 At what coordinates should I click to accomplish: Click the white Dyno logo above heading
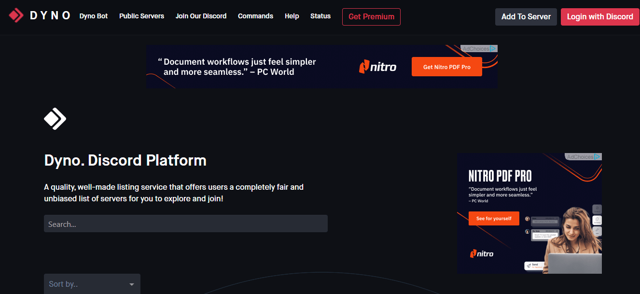pos(55,119)
